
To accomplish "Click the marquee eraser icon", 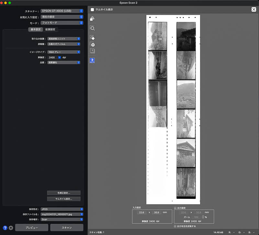I will [x=92, y=38].
